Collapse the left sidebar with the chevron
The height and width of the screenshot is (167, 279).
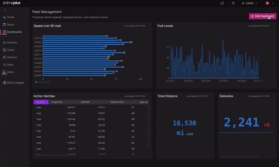click(x=5, y=10)
